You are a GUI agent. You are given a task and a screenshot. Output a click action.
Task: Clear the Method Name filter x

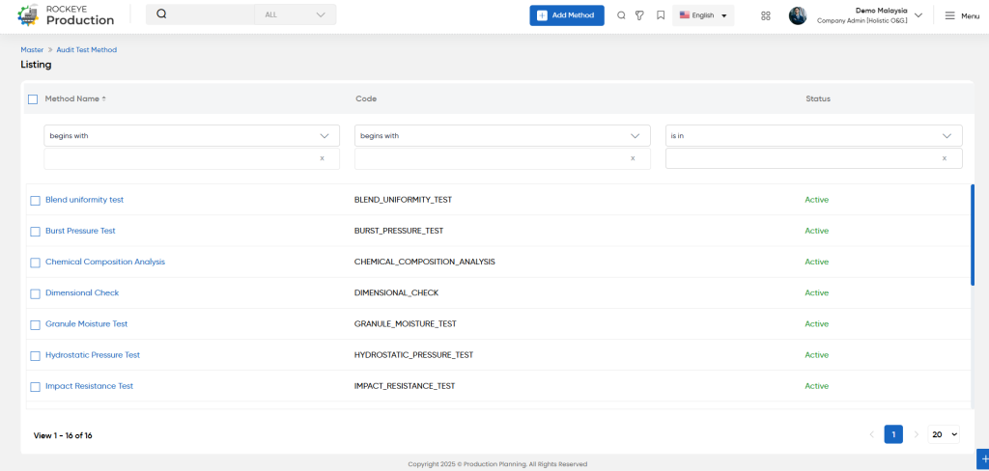[x=322, y=158]
